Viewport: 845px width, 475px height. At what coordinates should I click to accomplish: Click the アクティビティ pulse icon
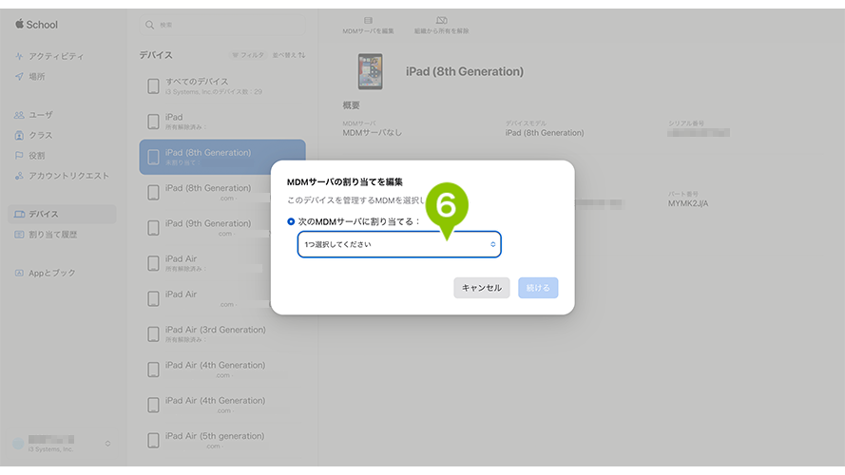pyautogui.click(x=19, y=56)
